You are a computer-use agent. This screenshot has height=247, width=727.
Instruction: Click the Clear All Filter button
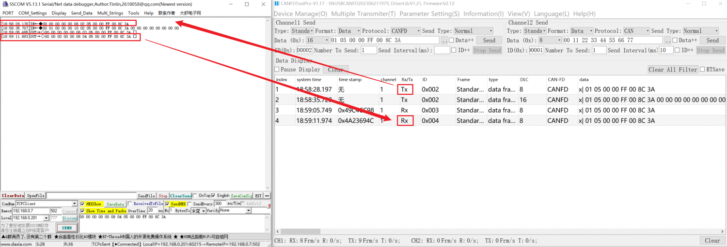(x=673, y=70)
